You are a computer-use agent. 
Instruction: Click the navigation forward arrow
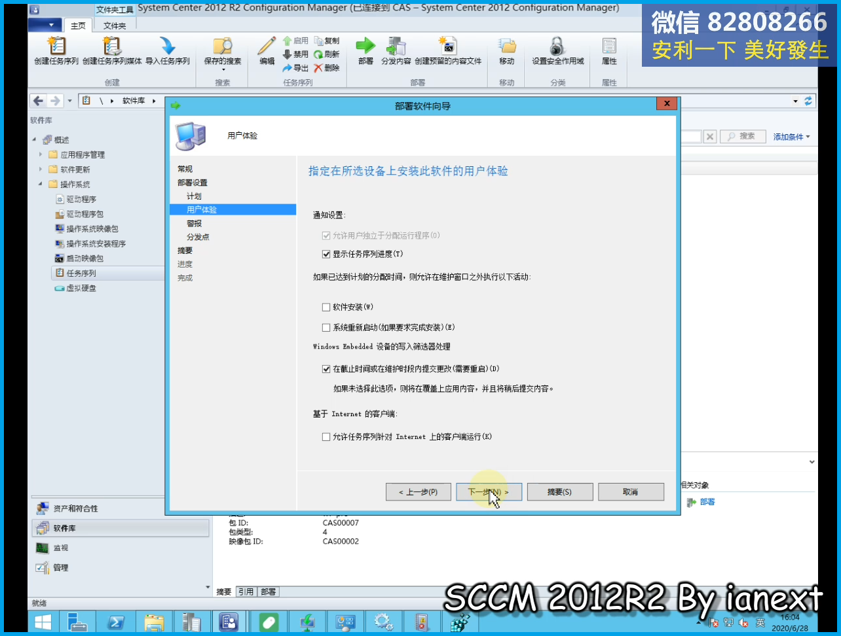click(x=55, y=101)
